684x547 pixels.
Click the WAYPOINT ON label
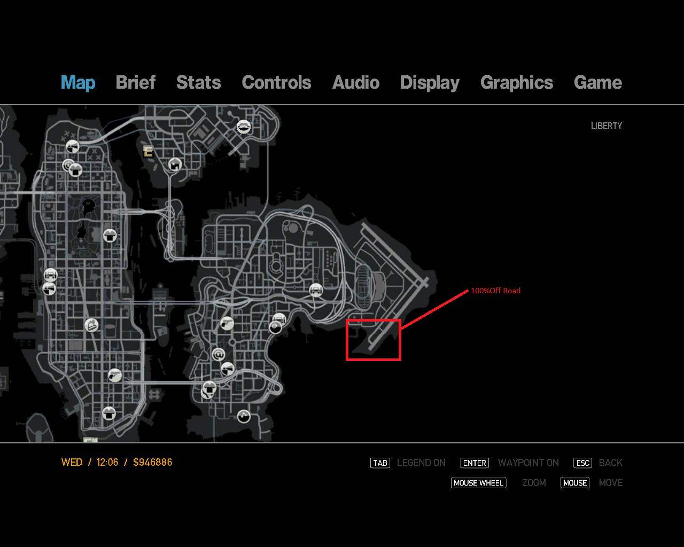click(528, 463)
